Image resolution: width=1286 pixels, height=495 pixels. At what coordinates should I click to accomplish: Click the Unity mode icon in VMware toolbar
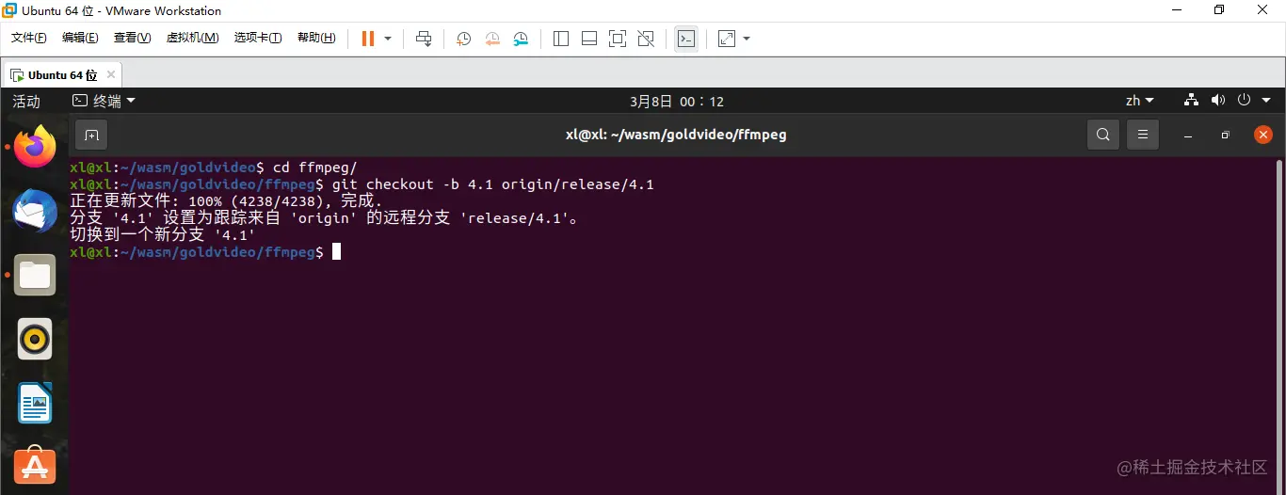pyautogui.click(x=646, y=39)
